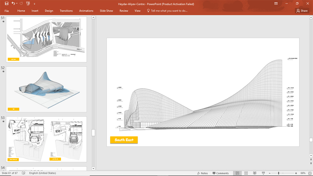Go to the previous slide with double-up arrow
This screenshot has width=313, height=176.
311,159
